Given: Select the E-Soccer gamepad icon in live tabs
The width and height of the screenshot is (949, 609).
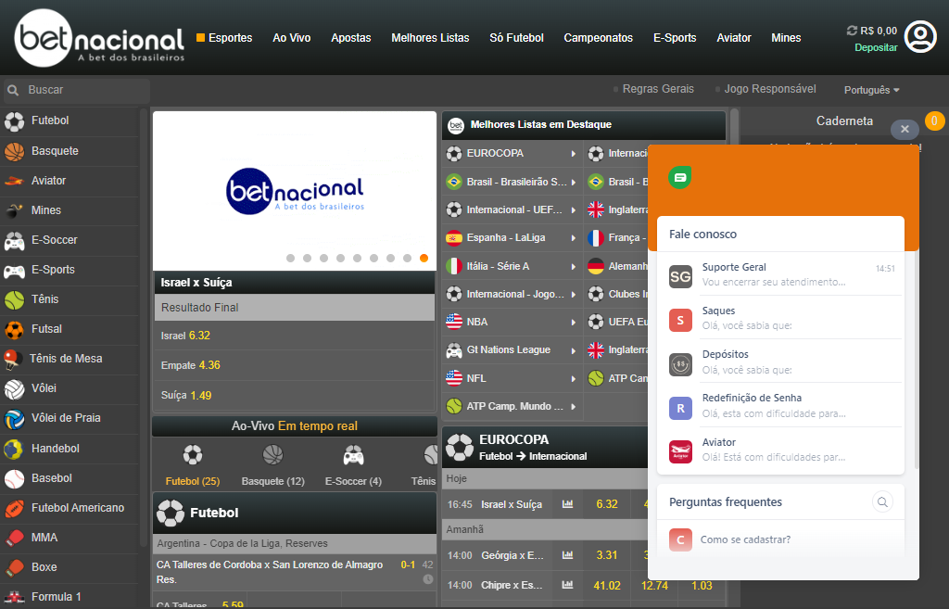Looking at the screenshot, I should (x=353, y=456).
